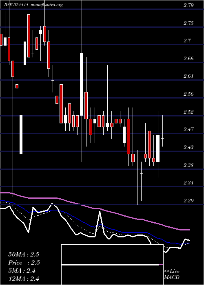Screen dimensions: 204x285
Task: Click the Price : 2.5 readout
Action: pos(24,263)
